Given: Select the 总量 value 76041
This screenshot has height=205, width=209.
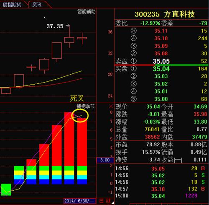Looking at the screenshot, I should pyautogui.click(x=152, y=129).
